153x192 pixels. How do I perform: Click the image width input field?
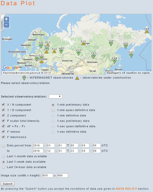tap(47, 175)
